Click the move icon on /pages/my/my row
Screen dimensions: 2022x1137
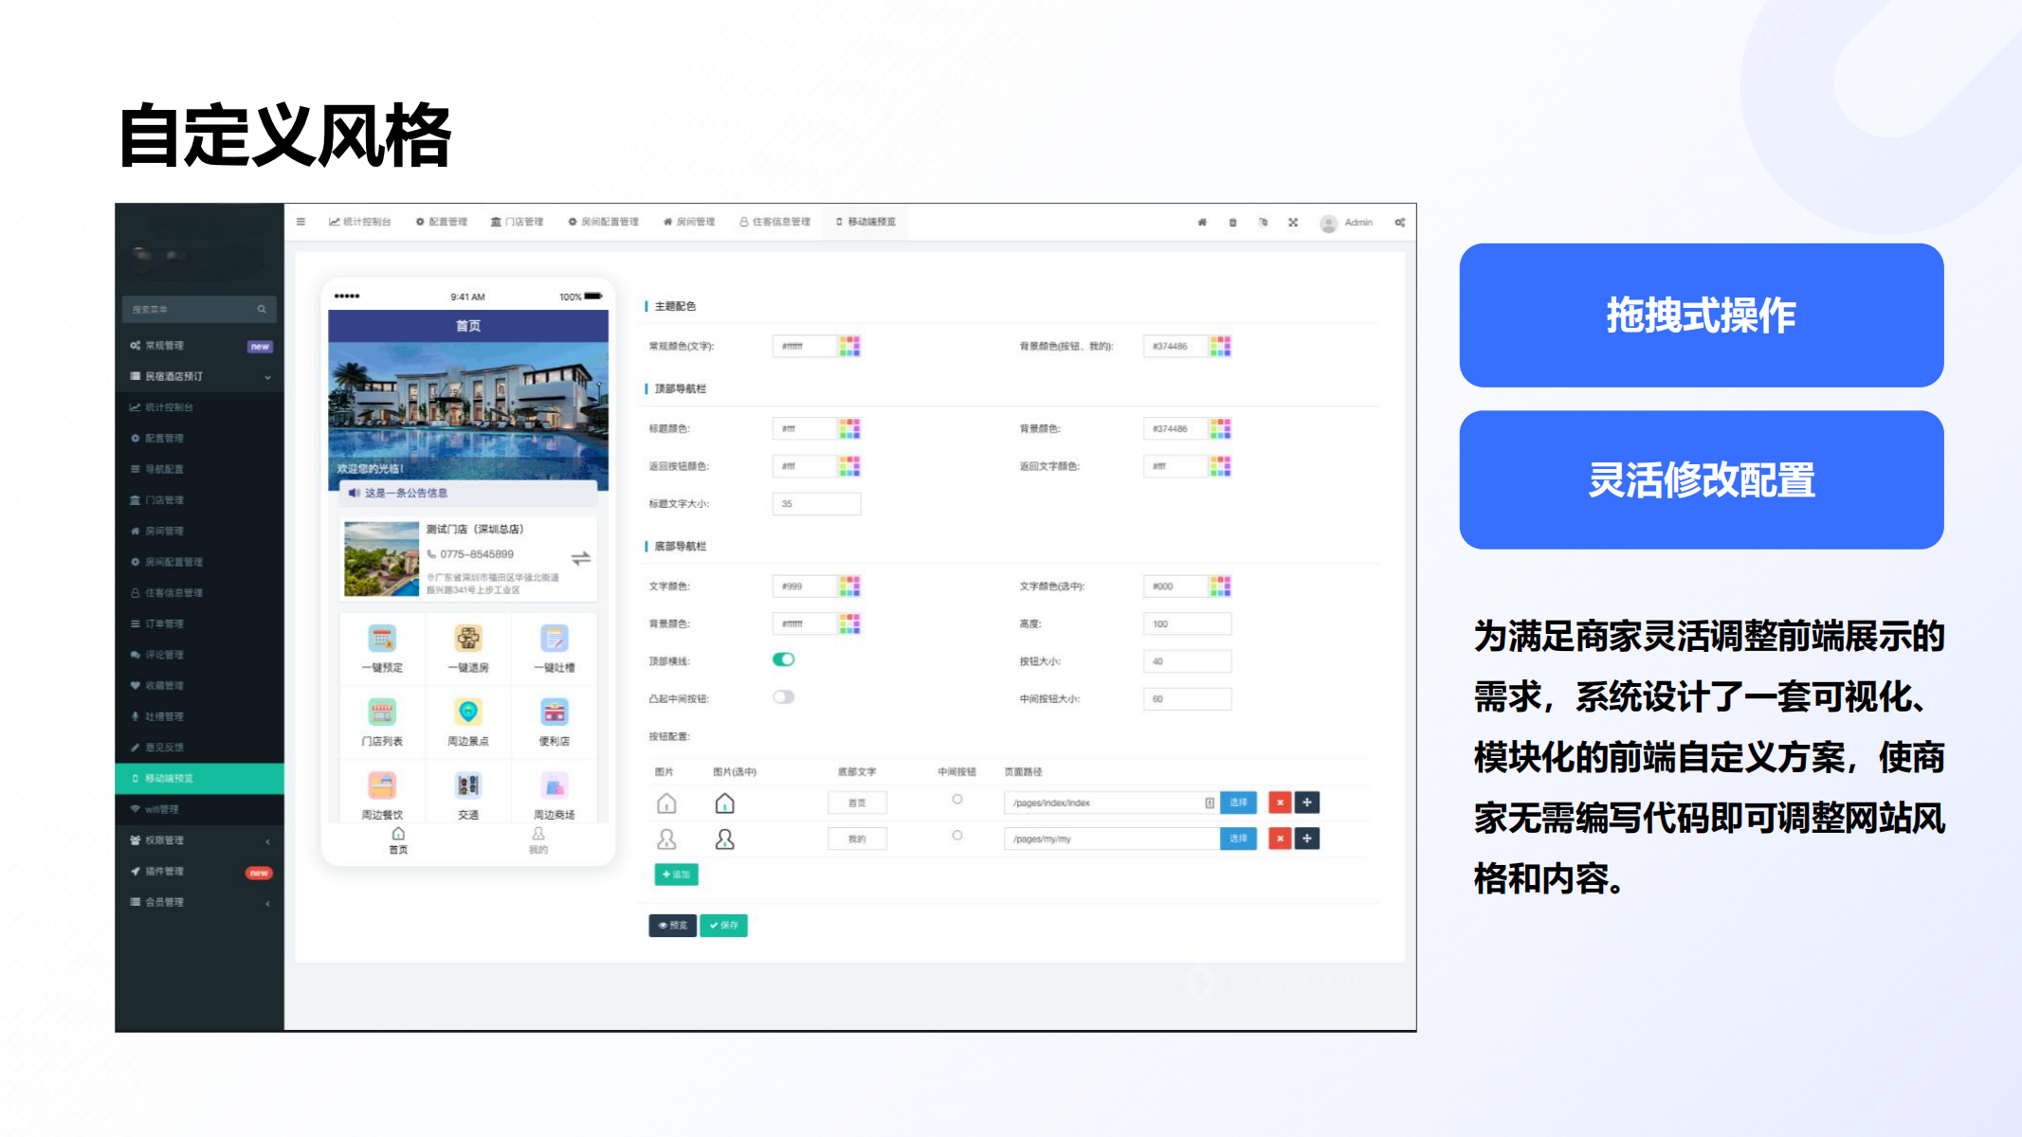1307,839
